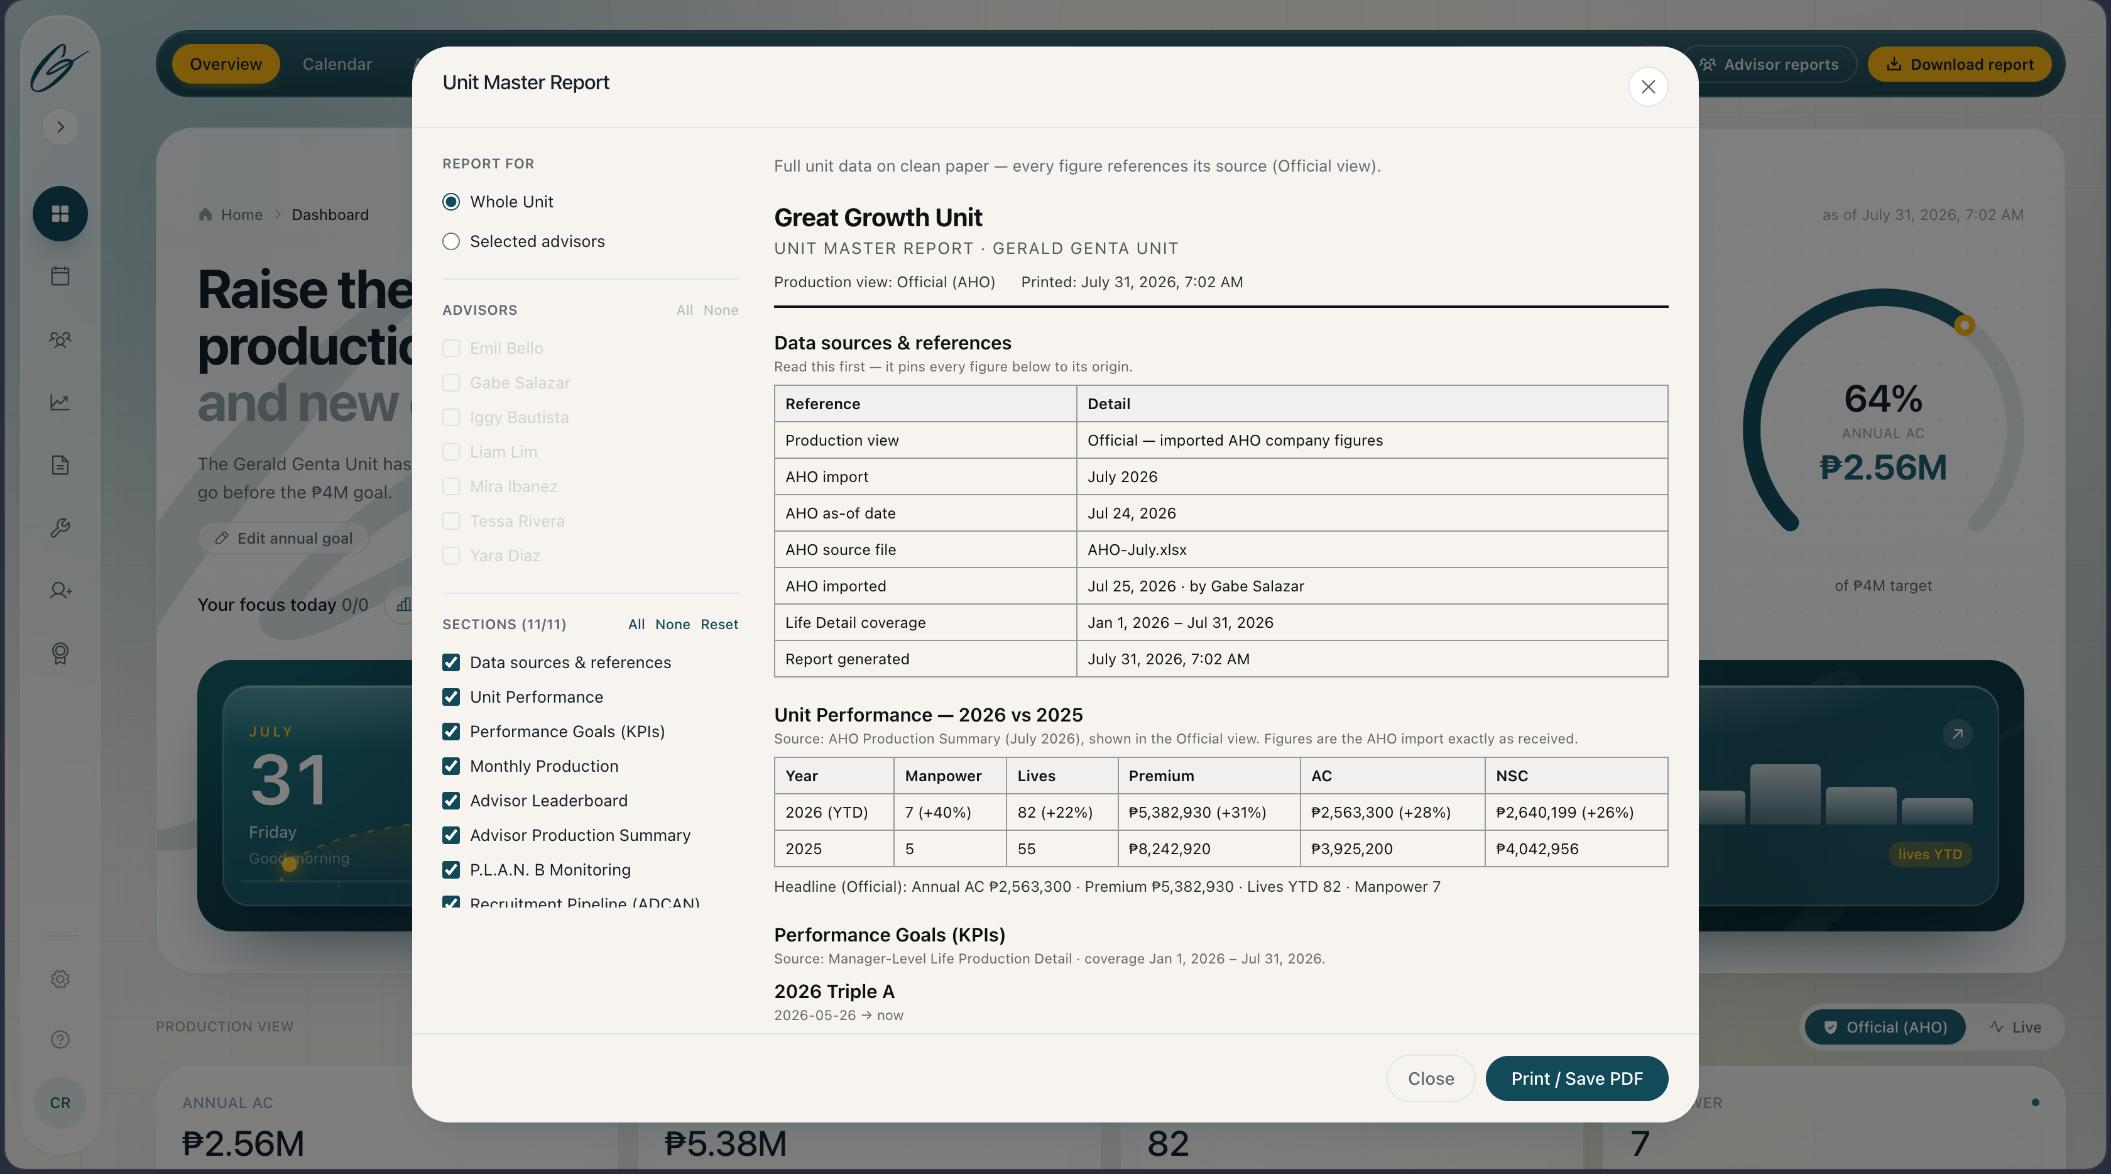The image size is (2111, 1174).
Task: Click Print / Save PDF button
Action: point(1577,1079)
